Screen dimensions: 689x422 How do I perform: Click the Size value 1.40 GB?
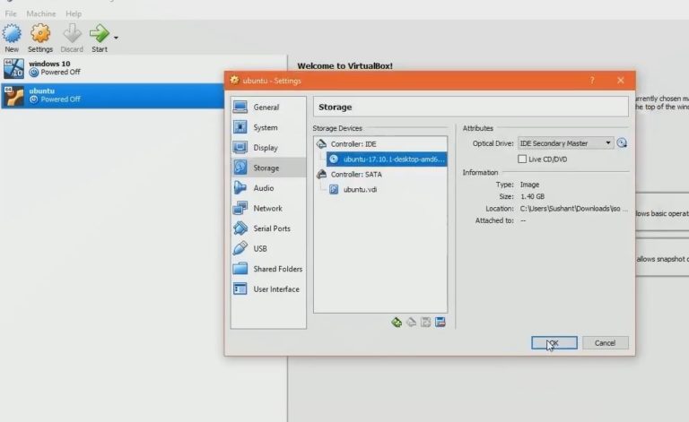(532, 196)
